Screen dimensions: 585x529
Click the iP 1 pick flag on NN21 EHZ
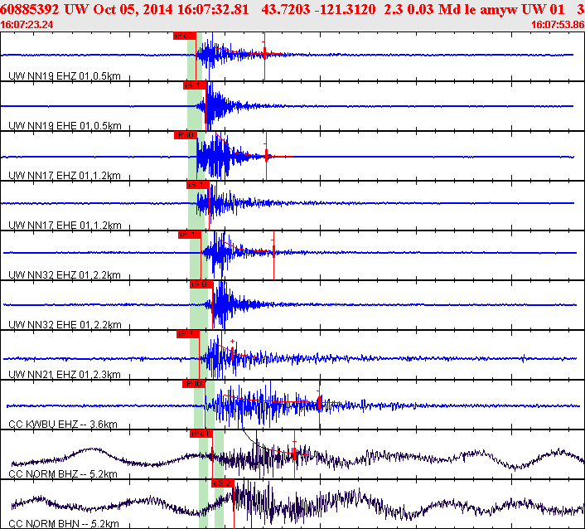pyautogui.click(x=187, y=334)
